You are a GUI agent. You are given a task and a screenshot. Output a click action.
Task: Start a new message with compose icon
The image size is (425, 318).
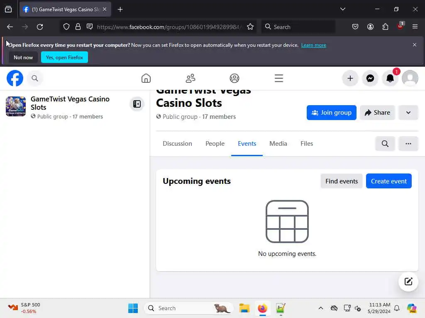click(x=408, y=282)
